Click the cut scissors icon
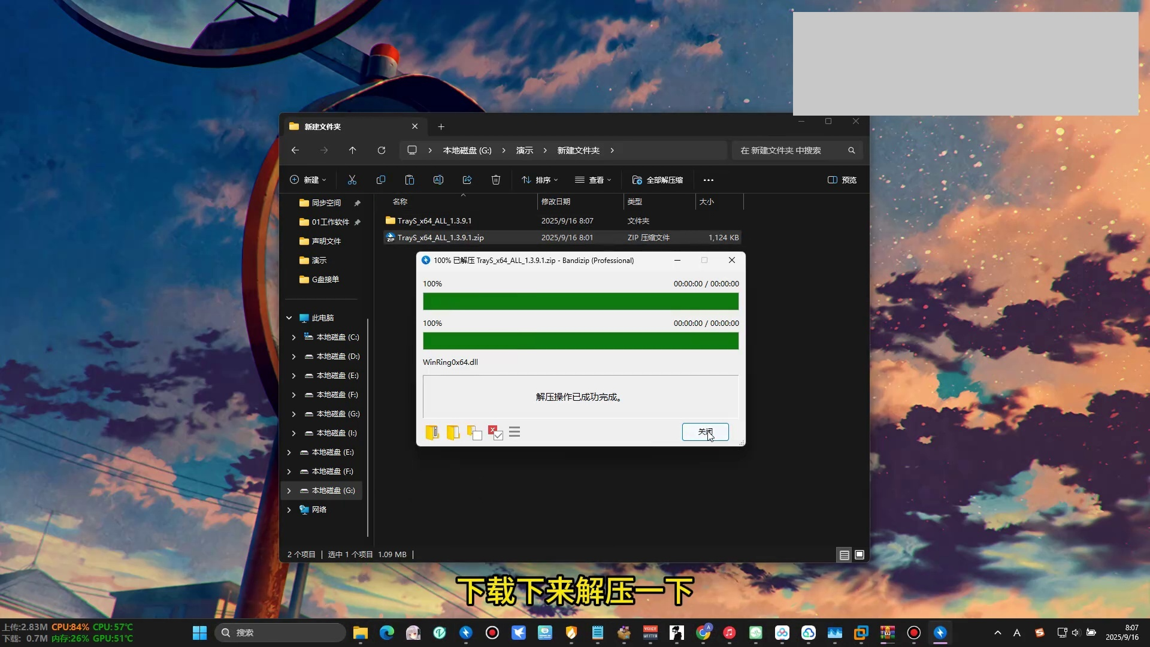The width and height of the screenshot is (1150, 647). point(352,180)
